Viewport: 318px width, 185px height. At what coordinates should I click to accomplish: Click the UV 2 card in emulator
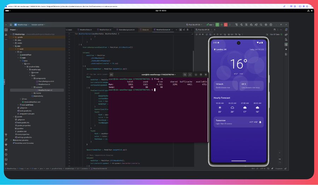click(252, 86)
